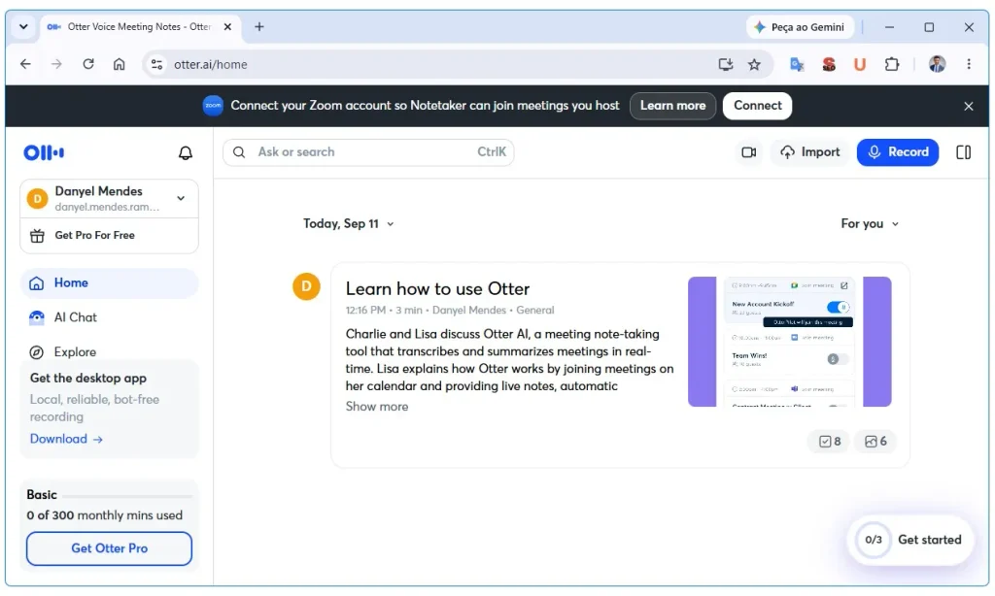The height and width of the screenshot is (596, 995).
Task: Start recording with Record button
Action: [x=897, y=152]
